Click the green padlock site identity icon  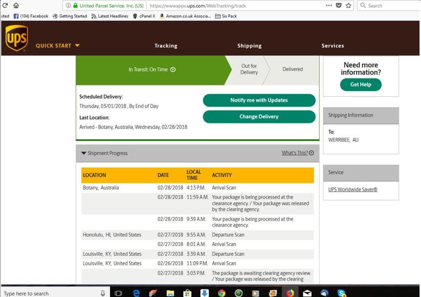click(76, 6)
